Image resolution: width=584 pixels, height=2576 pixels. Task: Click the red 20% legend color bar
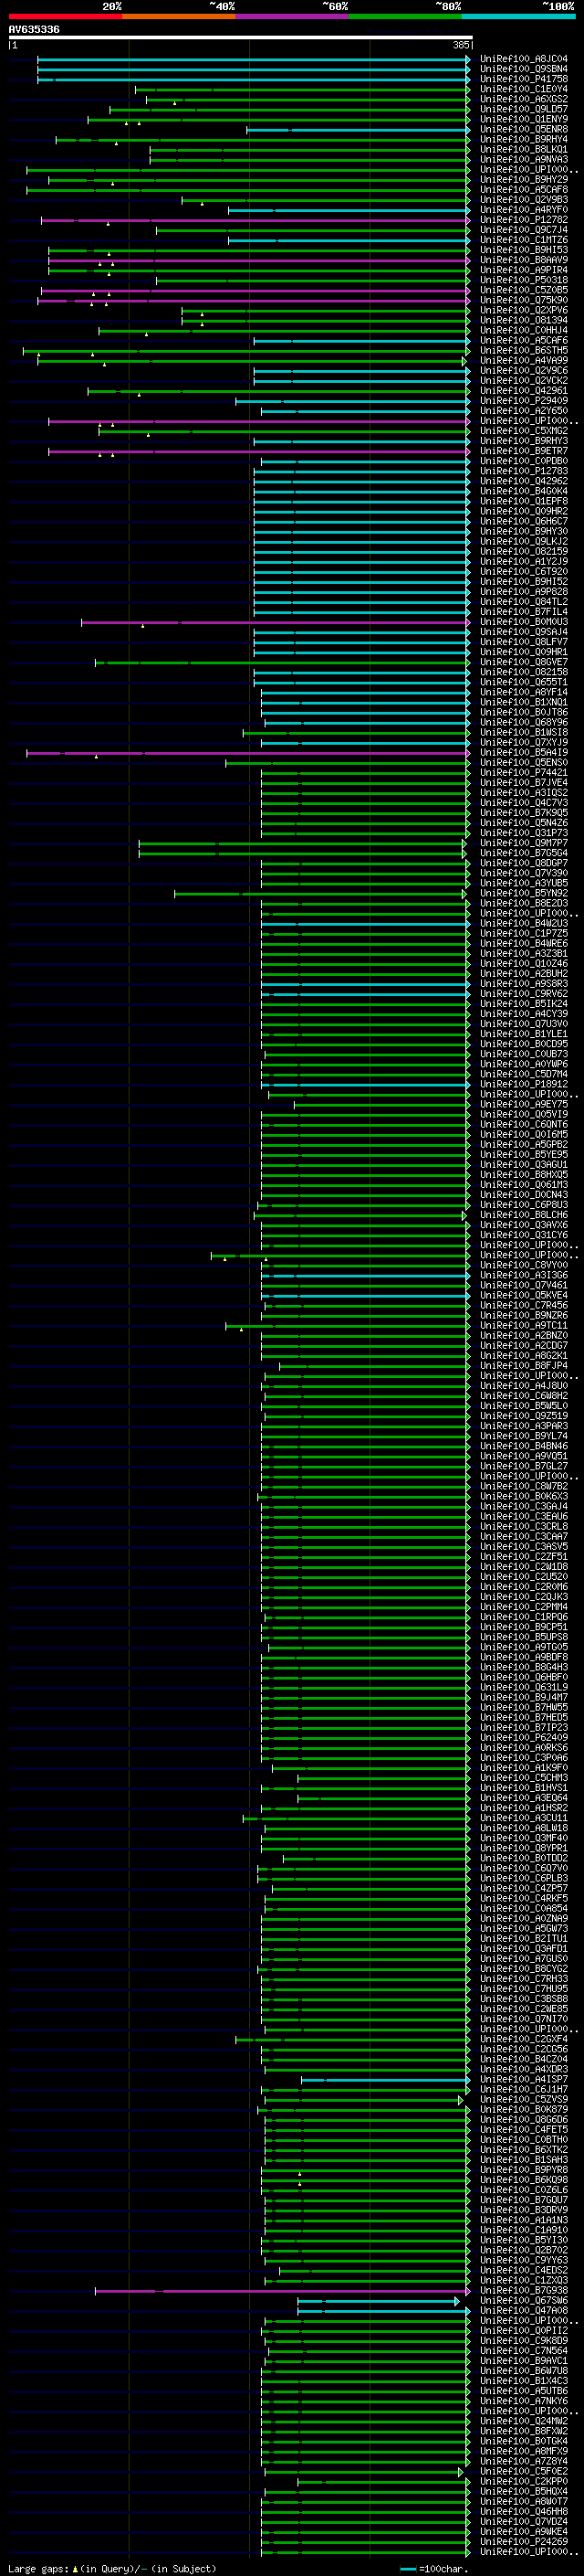[65, 16]
